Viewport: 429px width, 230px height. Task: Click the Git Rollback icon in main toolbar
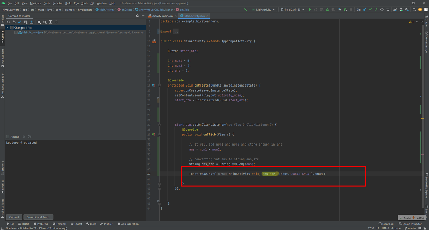388,10
